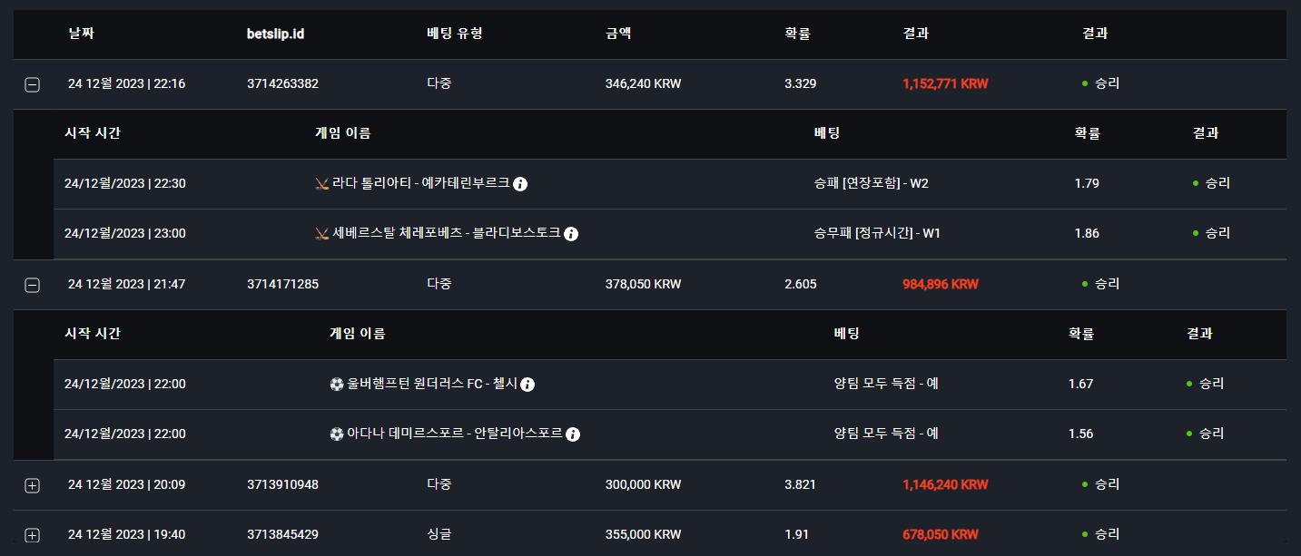Click the 울버햄프턴 원더러스 FC - 첼시 game name
The image size is (1301, 556).
point(432,384)
